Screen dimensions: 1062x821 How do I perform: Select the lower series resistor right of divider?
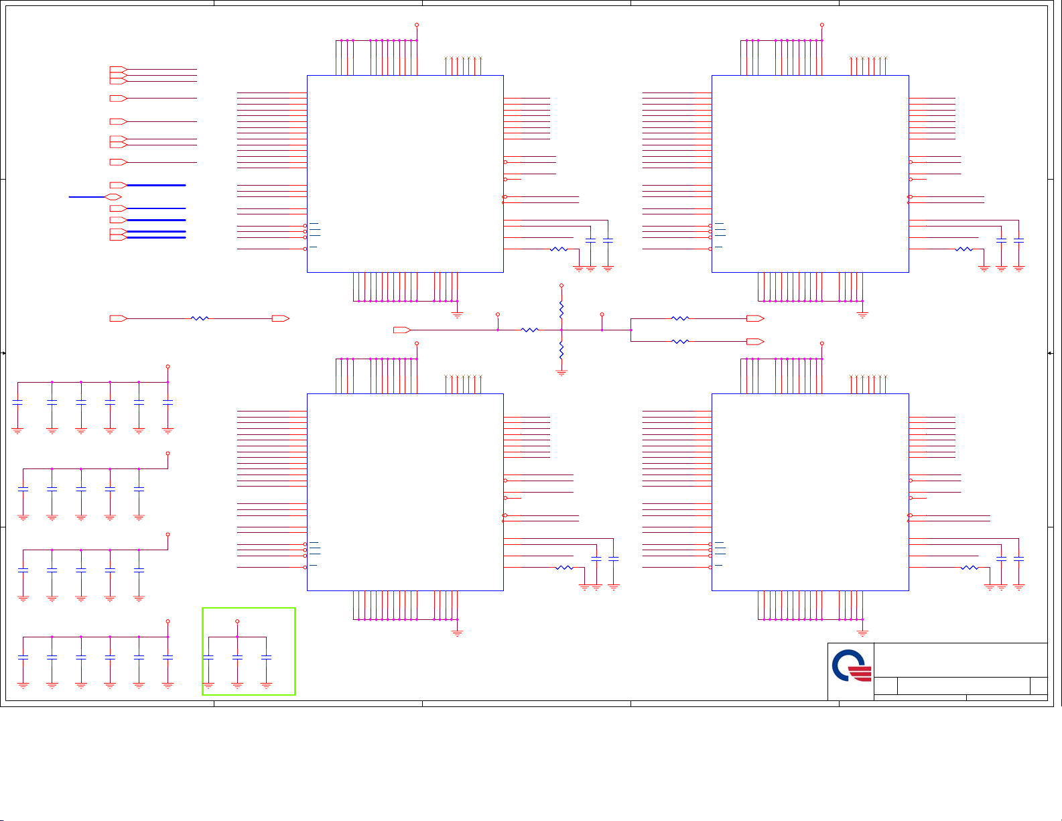[x=680, y=342]
